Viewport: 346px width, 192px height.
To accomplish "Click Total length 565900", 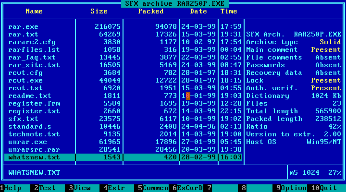I will [328, 111].
